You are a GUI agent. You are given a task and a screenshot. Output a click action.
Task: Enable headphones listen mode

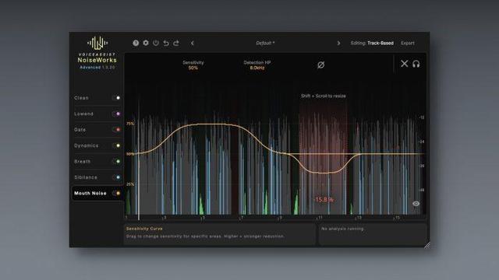click(416, 64)
